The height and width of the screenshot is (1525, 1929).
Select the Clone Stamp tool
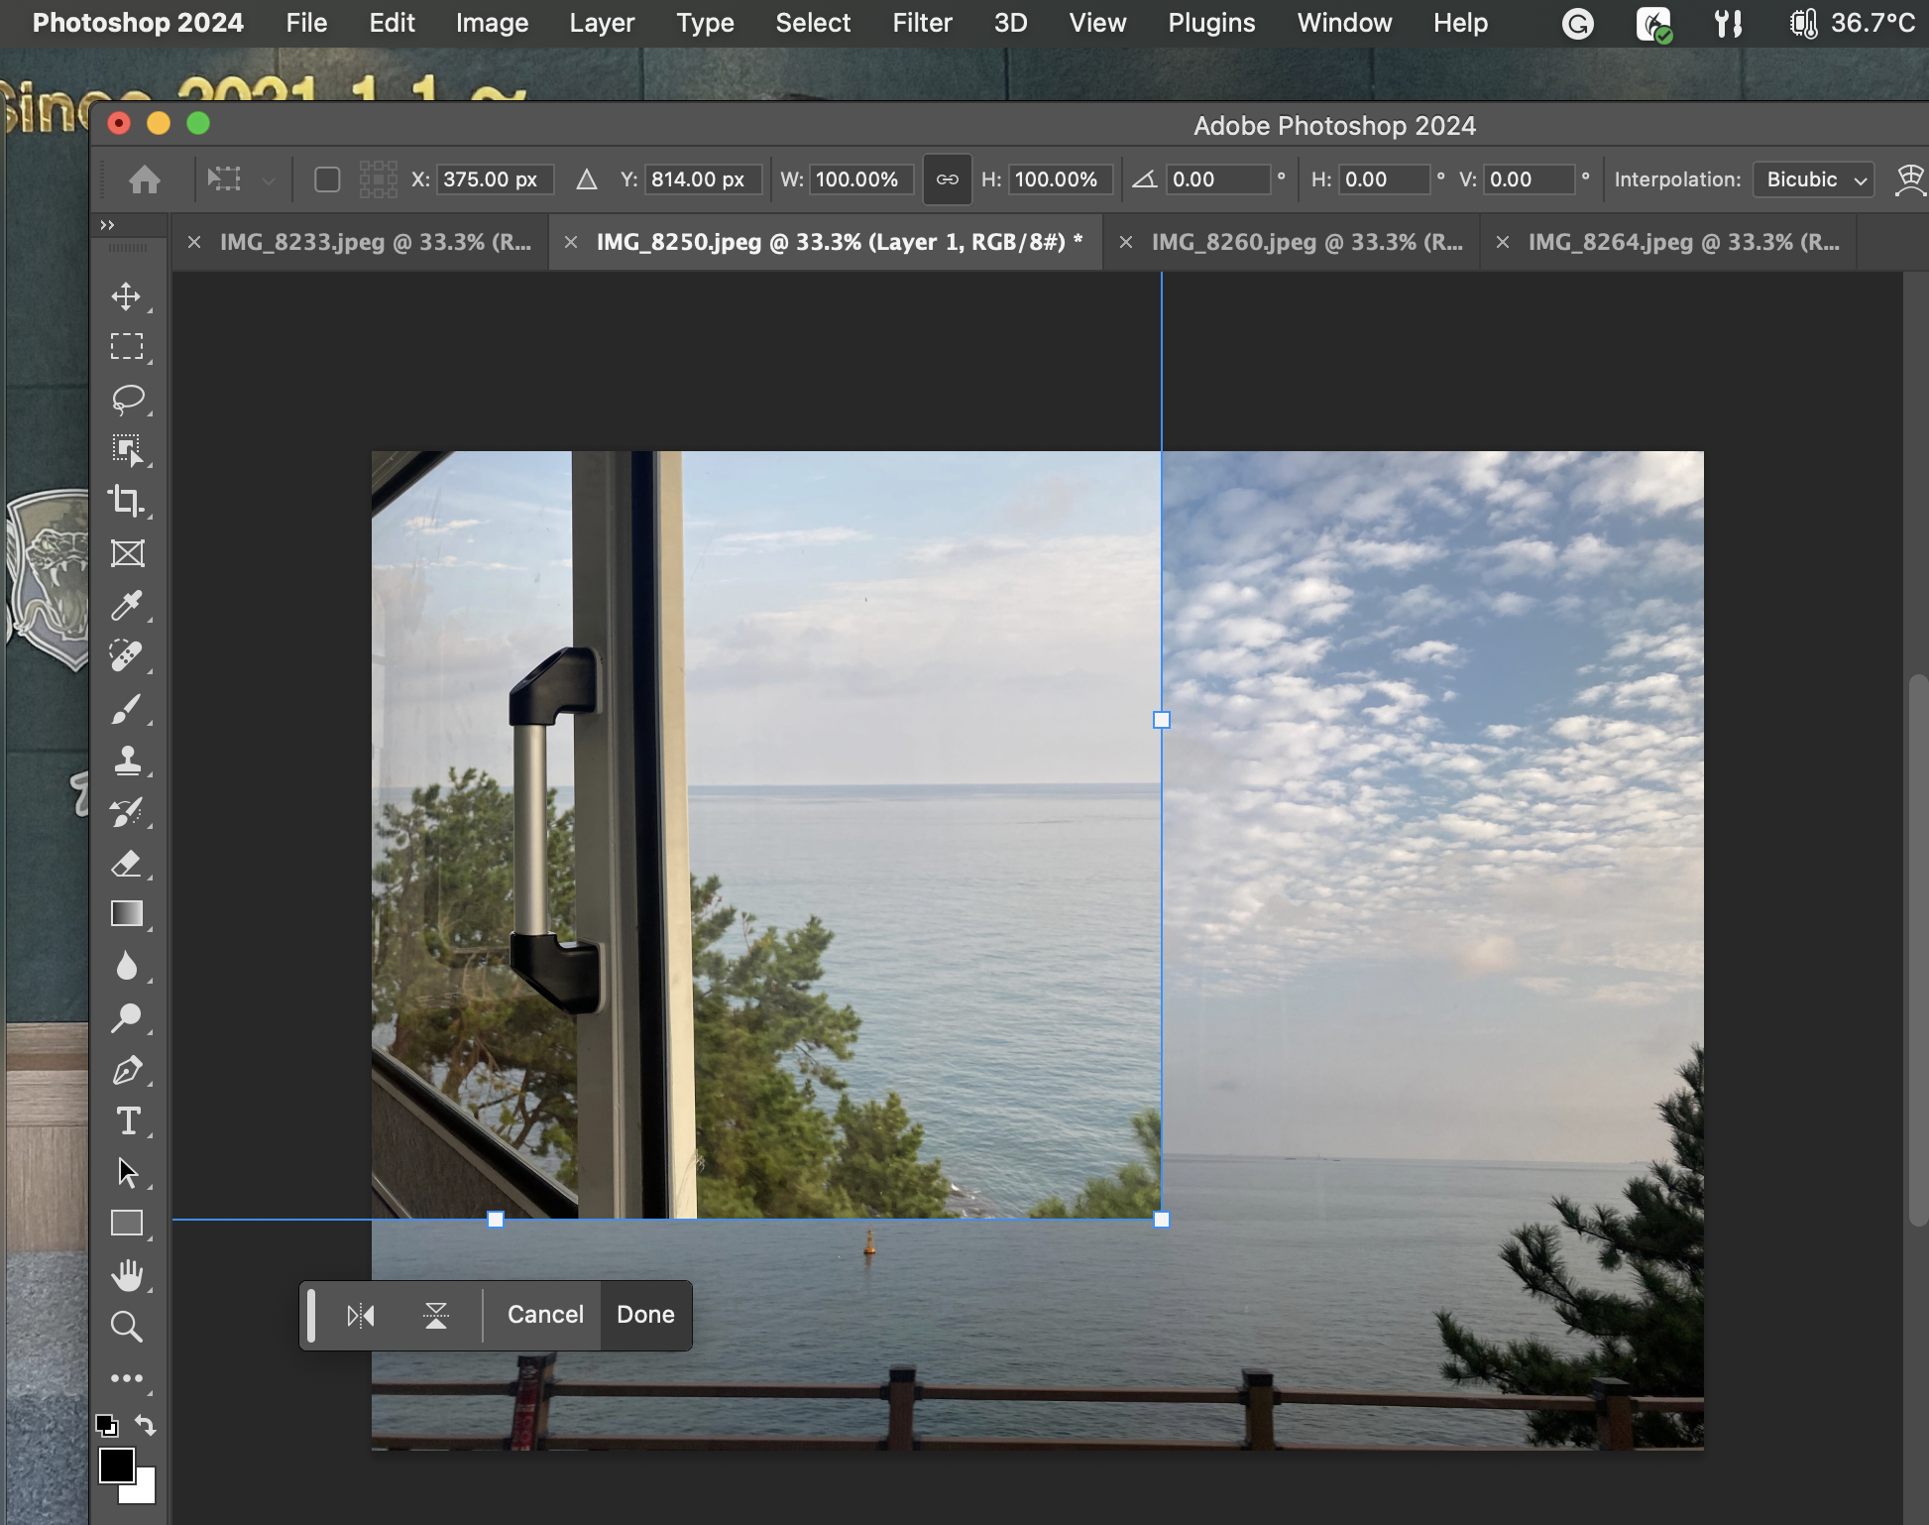[127, 761]
